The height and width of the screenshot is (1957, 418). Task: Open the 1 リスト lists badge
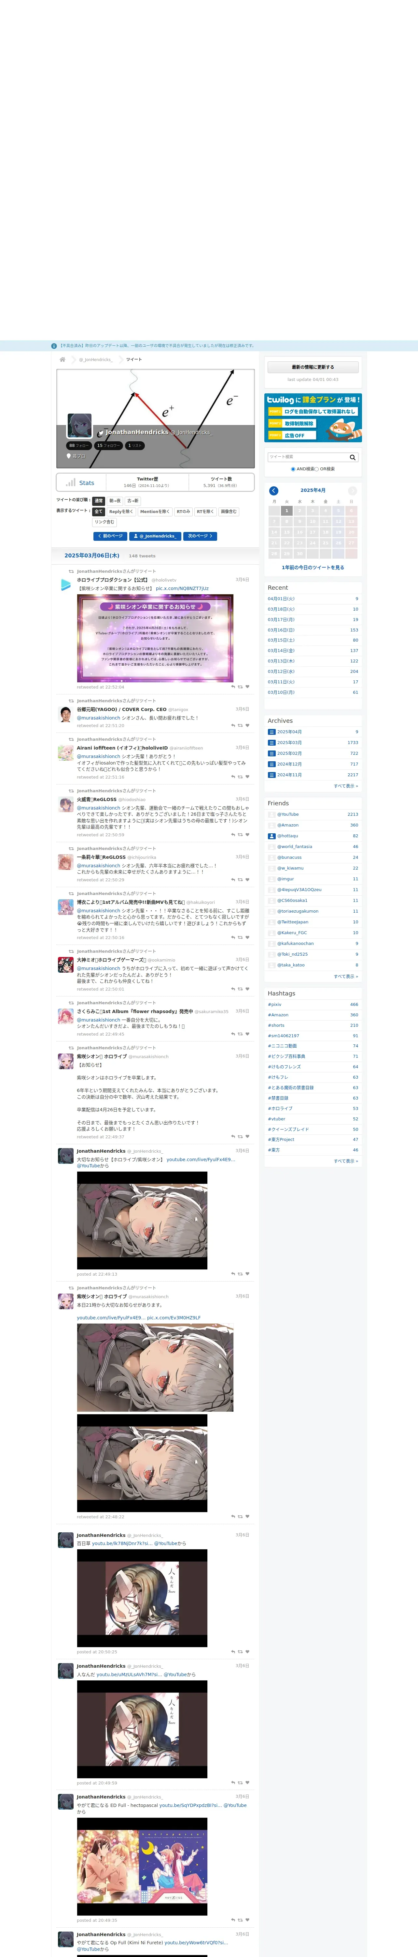coord(135,446)
